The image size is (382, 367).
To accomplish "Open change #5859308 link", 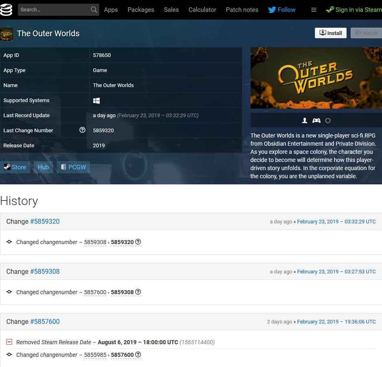I will pyautogui.click(x=45, y=271).
